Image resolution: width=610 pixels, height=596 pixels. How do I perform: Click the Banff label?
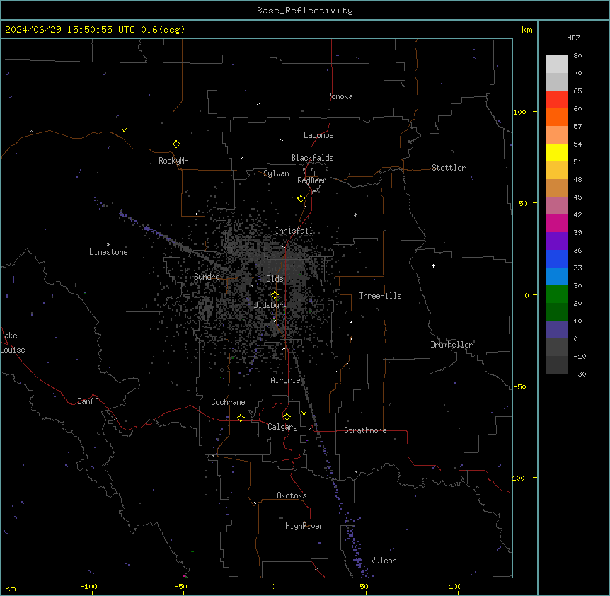point(88,401)
